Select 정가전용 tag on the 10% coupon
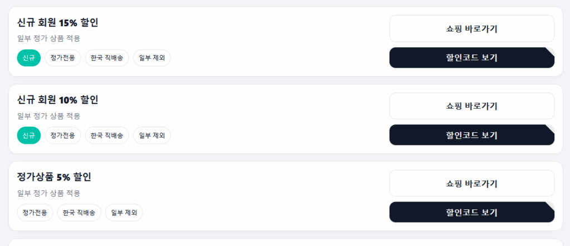This screenshot has width=570, height=246. [x=63, y=135]
